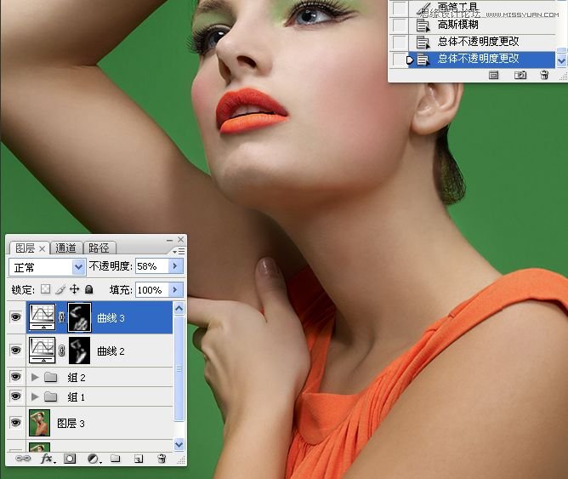Select the layer mask thumbnail of 曲线 3
This screenshot has height=479, width=568.
79,317
